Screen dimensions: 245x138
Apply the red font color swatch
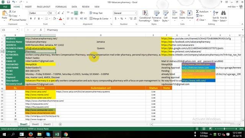click(x=60, y=19)
